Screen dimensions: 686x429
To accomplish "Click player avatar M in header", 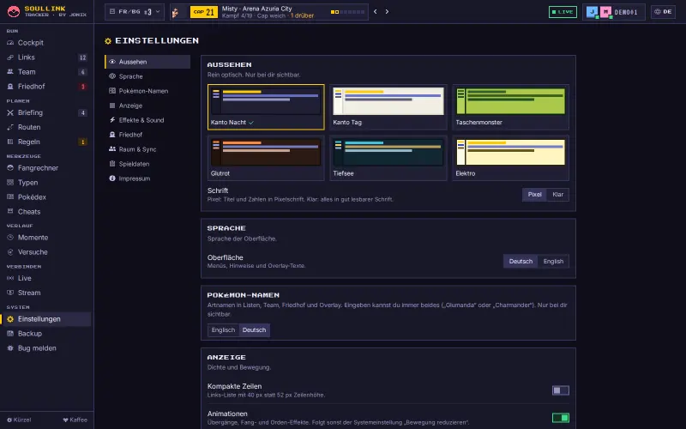I will (605, 12).
